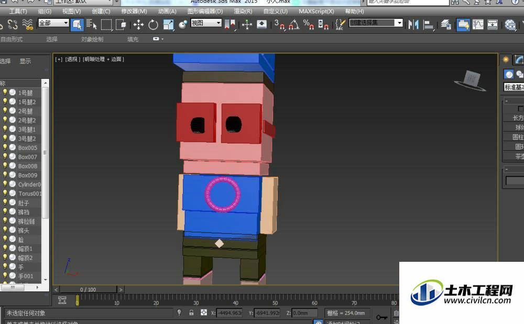Switch to 对象绘制 ribbon tab
This screenshot has width=524, height=324.
coord(92,39)
